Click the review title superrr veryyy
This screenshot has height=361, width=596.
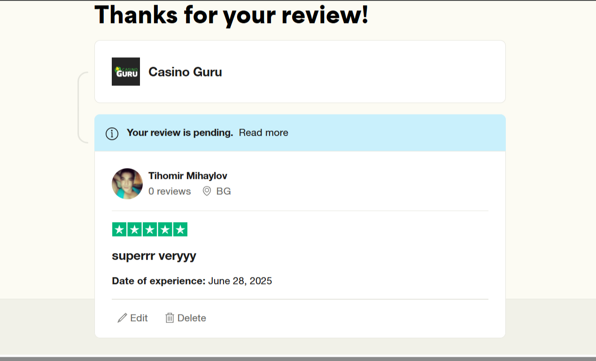(154, 256)
